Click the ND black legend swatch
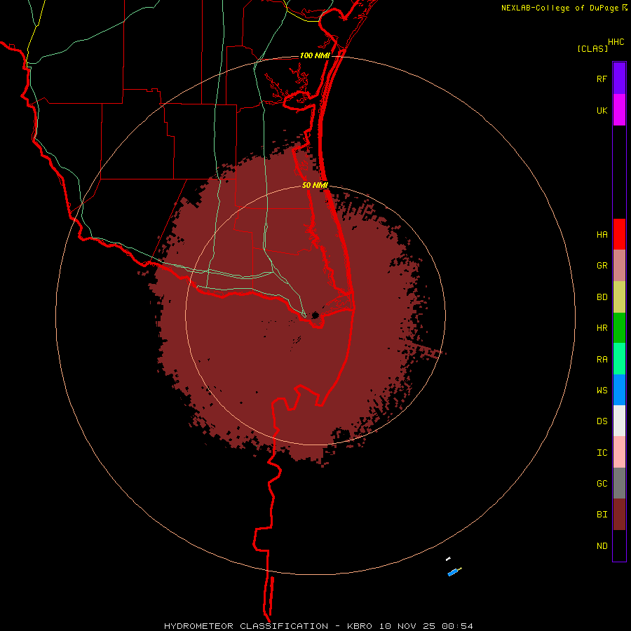Image resolution: width=631 pixels, height=631 pixels. click(x=619, y=545)
